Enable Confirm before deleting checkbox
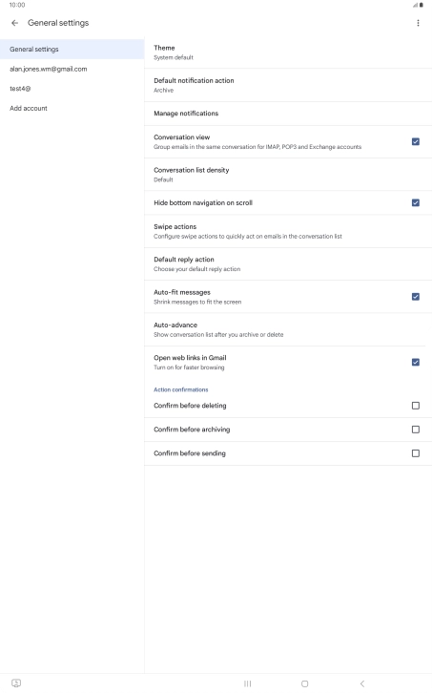Image resolution: width=432 pixels, height=693 pixels. [x=415, y=406]
